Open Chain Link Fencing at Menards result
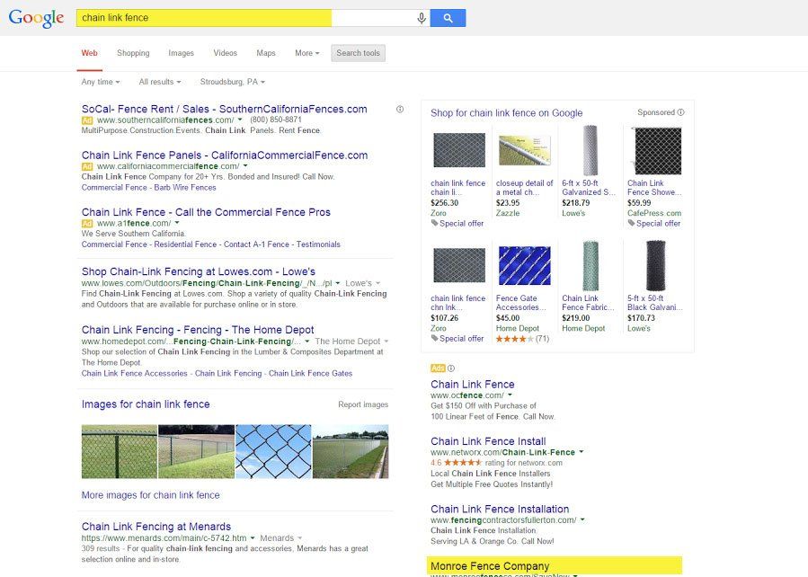Screen dimensions: 808x577 [x=156, y=527]
